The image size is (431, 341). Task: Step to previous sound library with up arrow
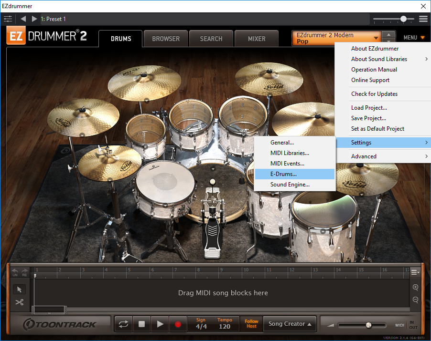pos(388,34)
